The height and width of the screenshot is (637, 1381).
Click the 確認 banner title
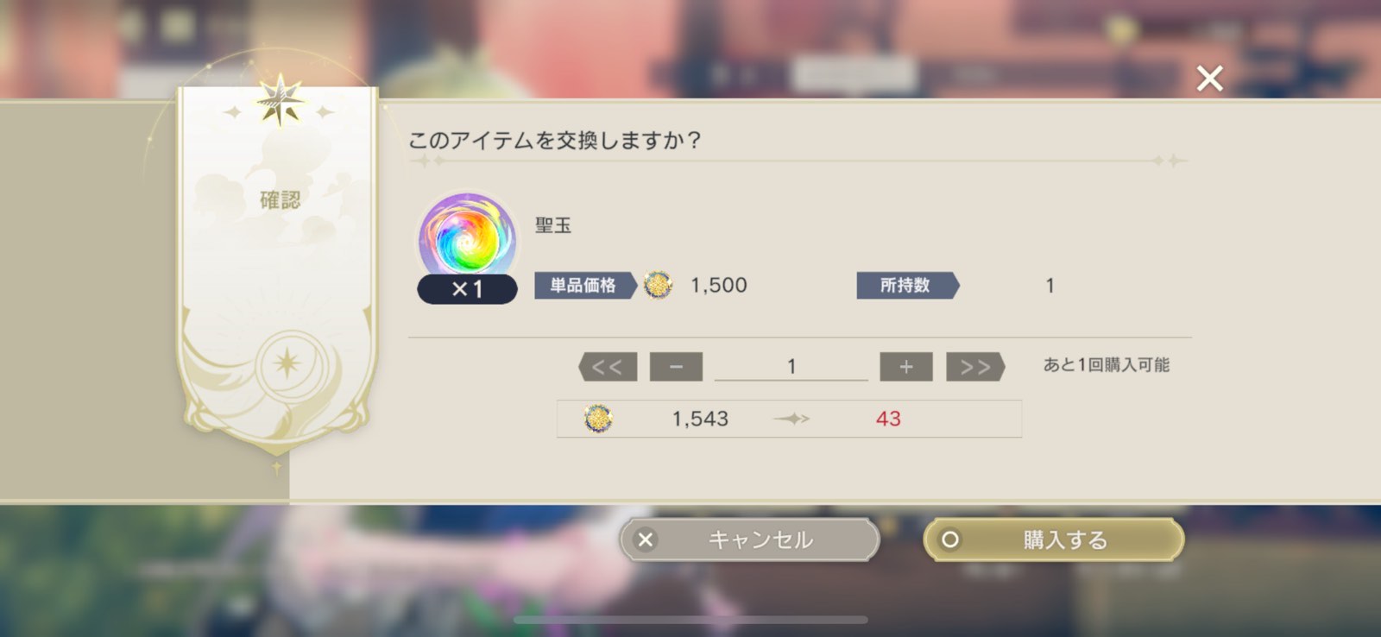tap(281, 200)
